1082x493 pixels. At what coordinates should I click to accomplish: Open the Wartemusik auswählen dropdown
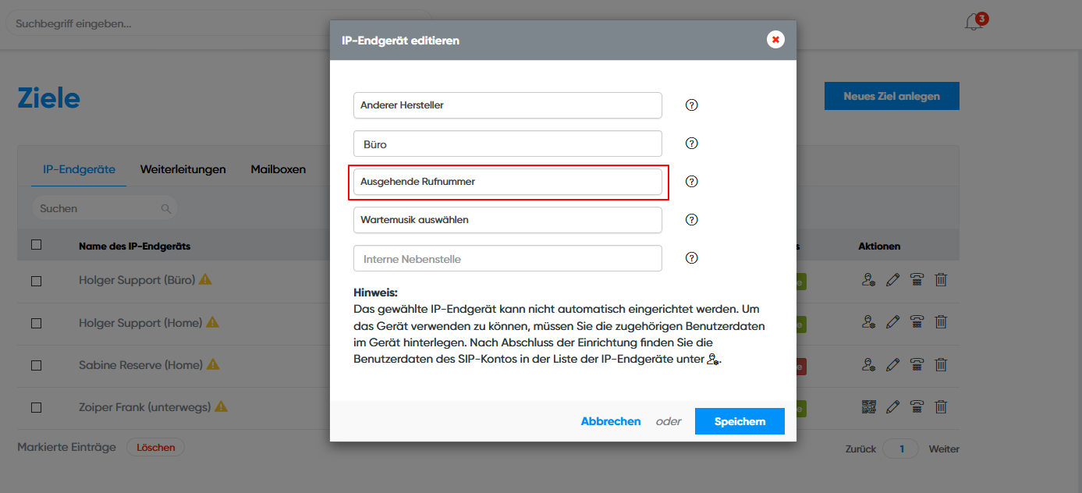pos(507,220)
